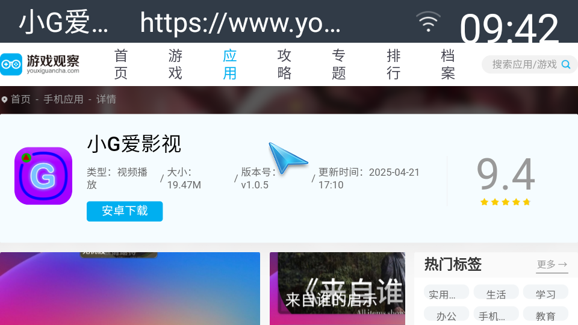The height and width of the screenshot is (325, 578).
Task: Click the 小G爱影视 app title
Action: pyautogui.click(x=134, y=144)
